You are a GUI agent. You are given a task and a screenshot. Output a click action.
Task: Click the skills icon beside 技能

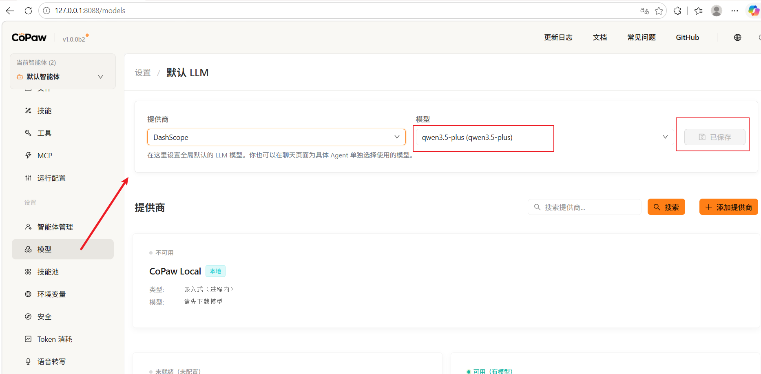click(x=28, y=111)
